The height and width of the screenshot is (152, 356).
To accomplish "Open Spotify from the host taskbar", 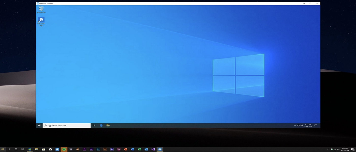I will pos(64,149).
